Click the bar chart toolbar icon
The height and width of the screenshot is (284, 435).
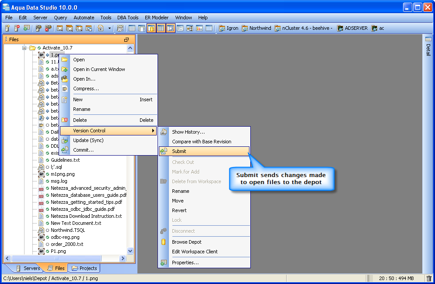[199, 28]
